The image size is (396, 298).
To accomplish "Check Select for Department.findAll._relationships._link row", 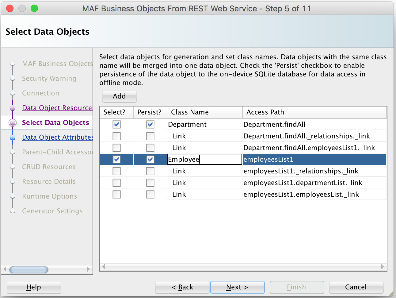I will [117, 136].
